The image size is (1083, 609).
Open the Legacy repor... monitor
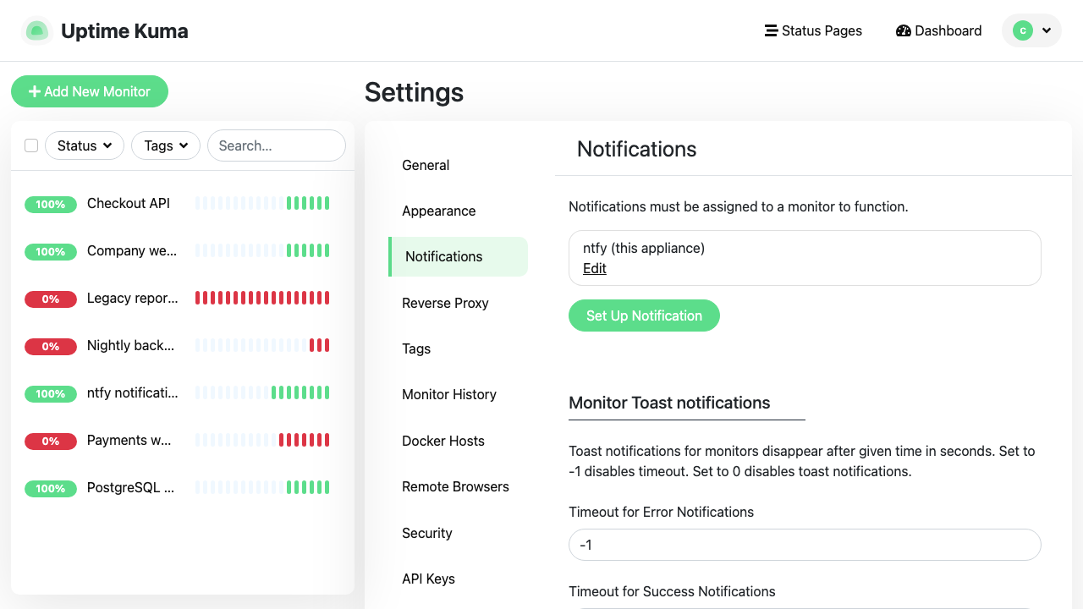point(183,298)
